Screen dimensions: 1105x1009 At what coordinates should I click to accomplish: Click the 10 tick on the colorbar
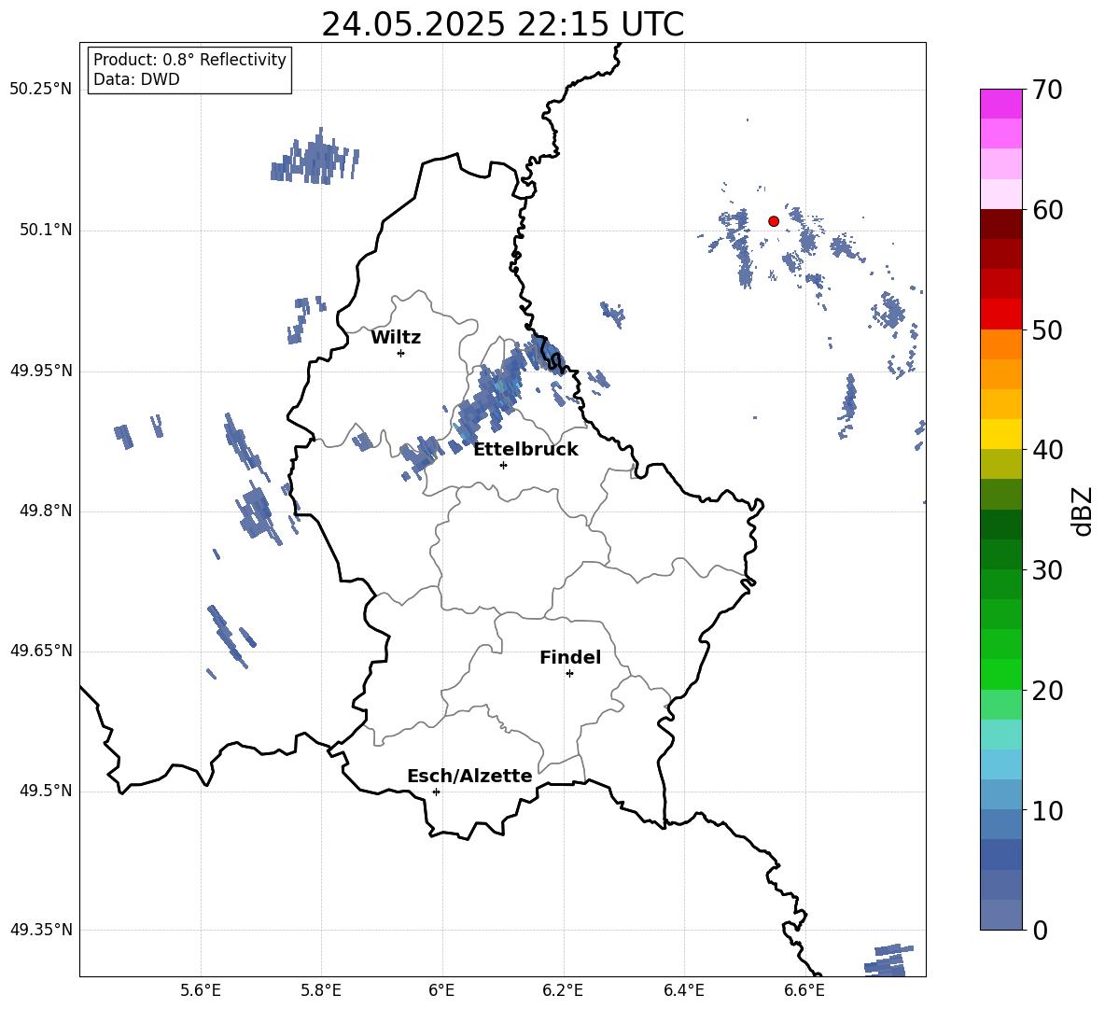(x=1047, y=810)
